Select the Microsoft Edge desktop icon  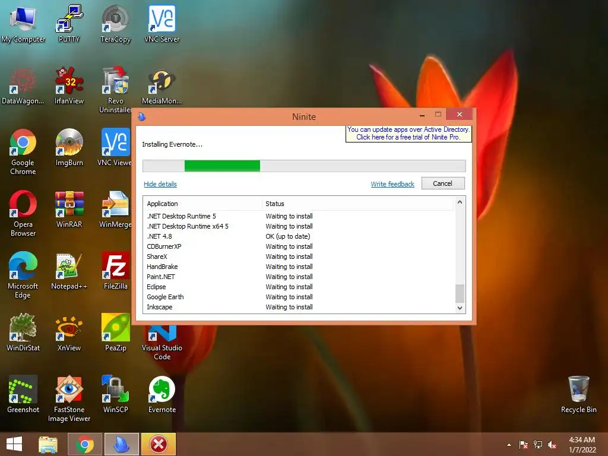click(x=23, y=275)
